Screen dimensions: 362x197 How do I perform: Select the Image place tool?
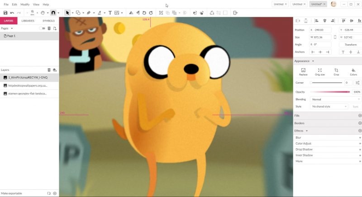(117, 13)
